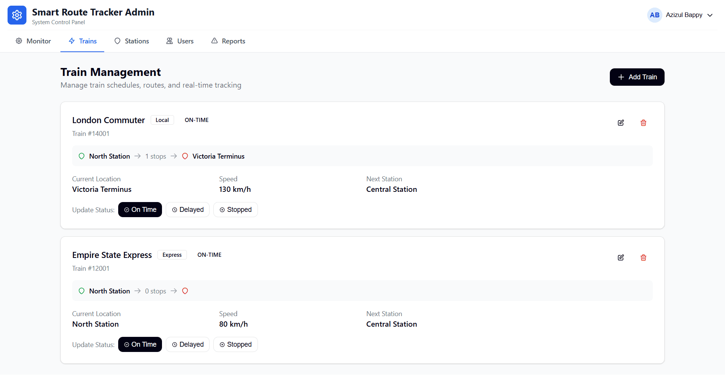This screenshot has width=725, height=375.
Task: Click the Add Train button
Action: coord(637,77)
